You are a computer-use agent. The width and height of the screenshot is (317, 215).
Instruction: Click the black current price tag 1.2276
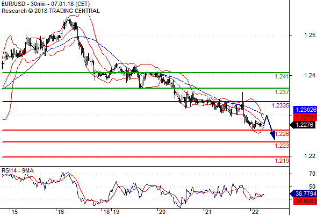[303, 125]
